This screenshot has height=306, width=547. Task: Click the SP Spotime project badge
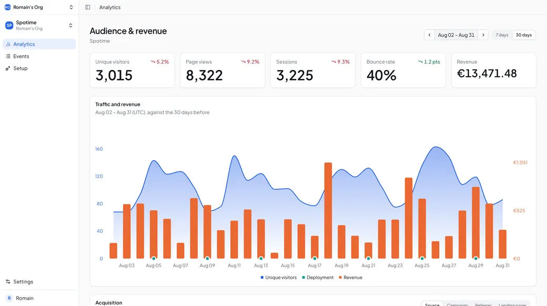tap(9, 25)
